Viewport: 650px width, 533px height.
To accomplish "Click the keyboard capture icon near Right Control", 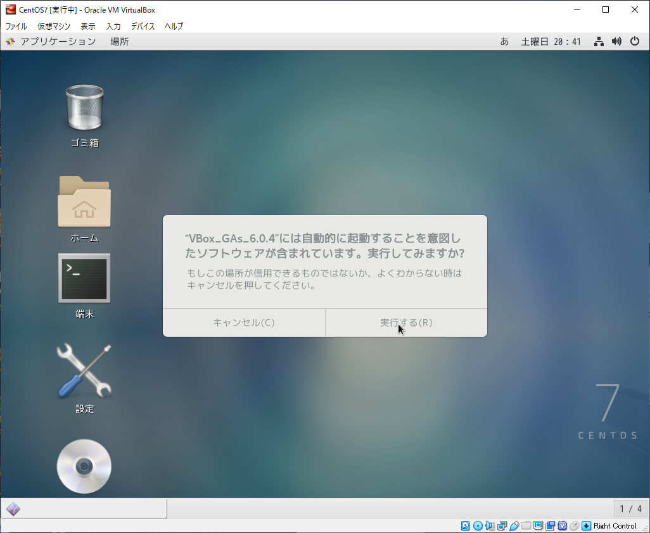I will point(587,525).
